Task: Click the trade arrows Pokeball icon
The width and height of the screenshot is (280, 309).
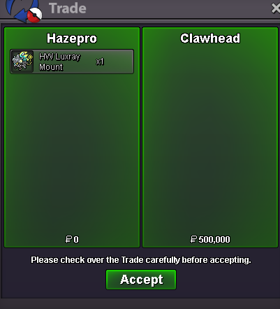Action: click(x=24, y=10)
